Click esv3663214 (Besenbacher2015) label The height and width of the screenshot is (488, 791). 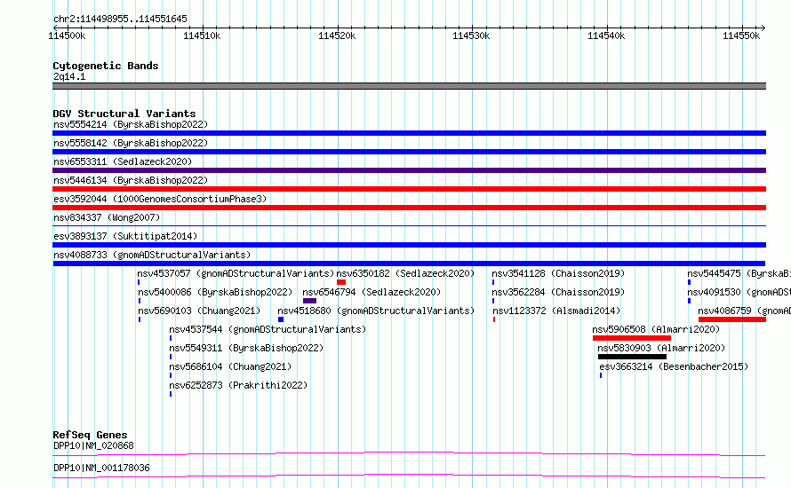click(674, 366)
